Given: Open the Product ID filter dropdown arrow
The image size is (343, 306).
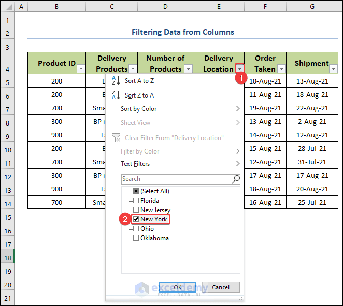Looking at the screenshot, I should (x=80, y=69).
